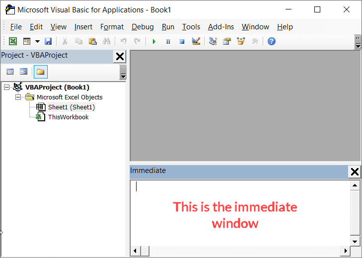Click the Immediate window title bar
The image size is (362, 258).
239,172
